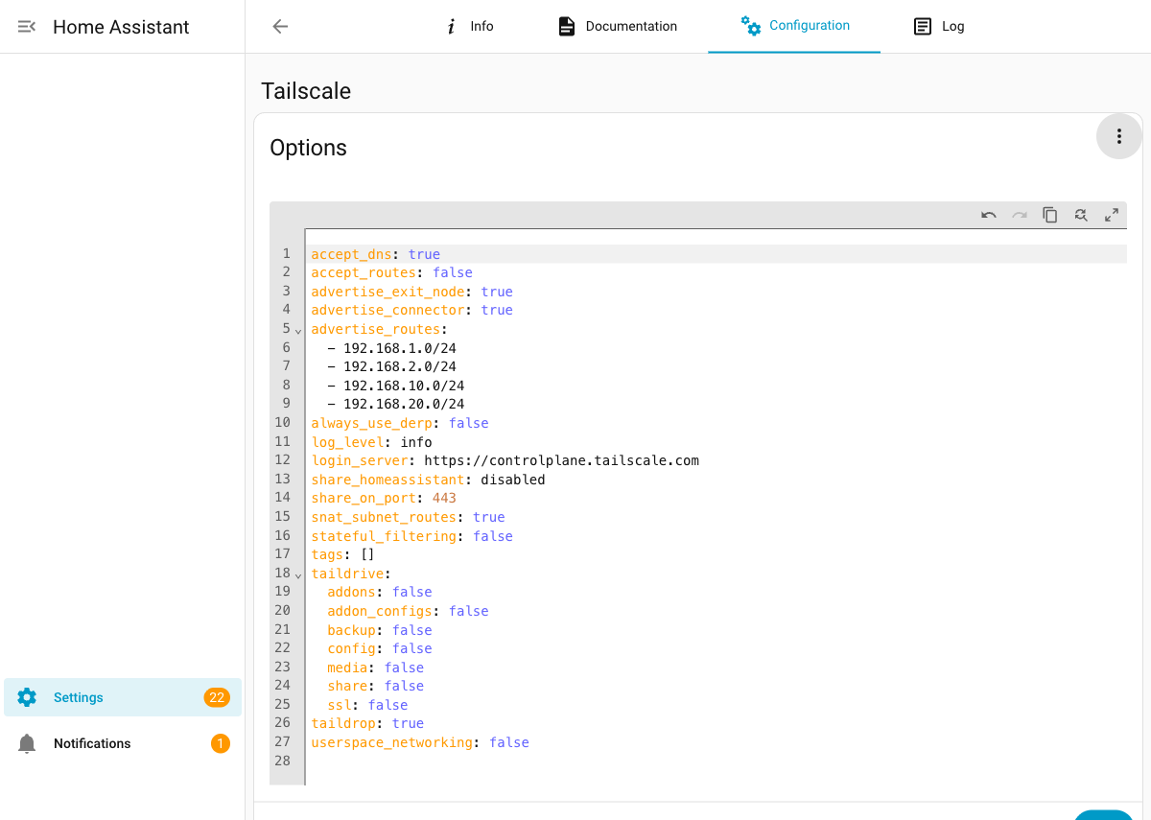Image resolution: width=1151 pixels, height=820 pixels.
Task: Click the log_level info value
Action: [416, 442]
